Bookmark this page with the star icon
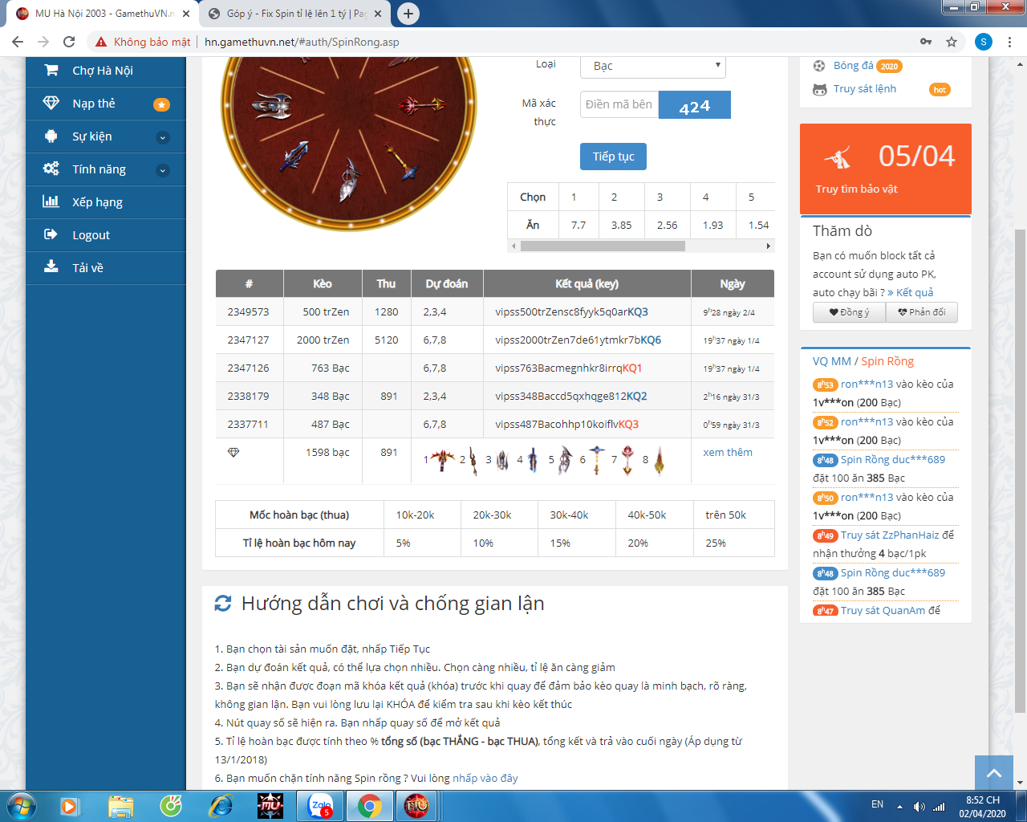 click(952, 42)
